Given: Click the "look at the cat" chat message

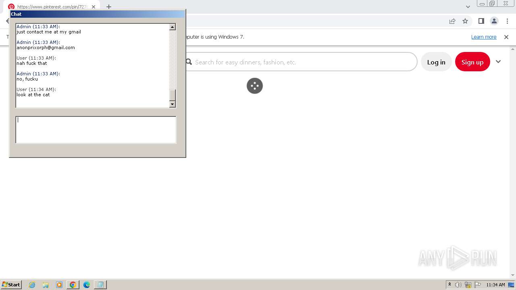Looking at the screenshot, I should click(x=33, y=95).
